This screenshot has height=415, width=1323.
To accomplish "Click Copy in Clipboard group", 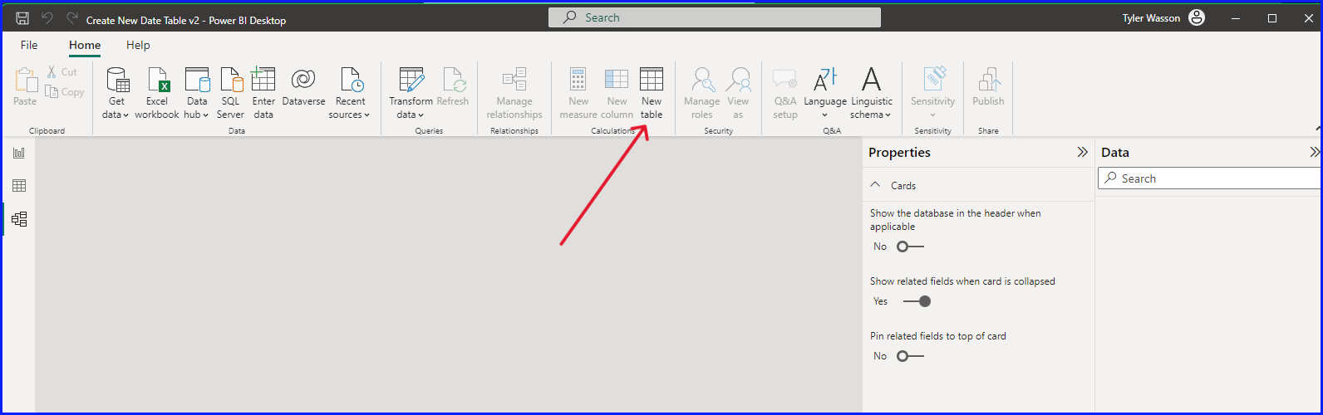I will (x=64, y=92).
